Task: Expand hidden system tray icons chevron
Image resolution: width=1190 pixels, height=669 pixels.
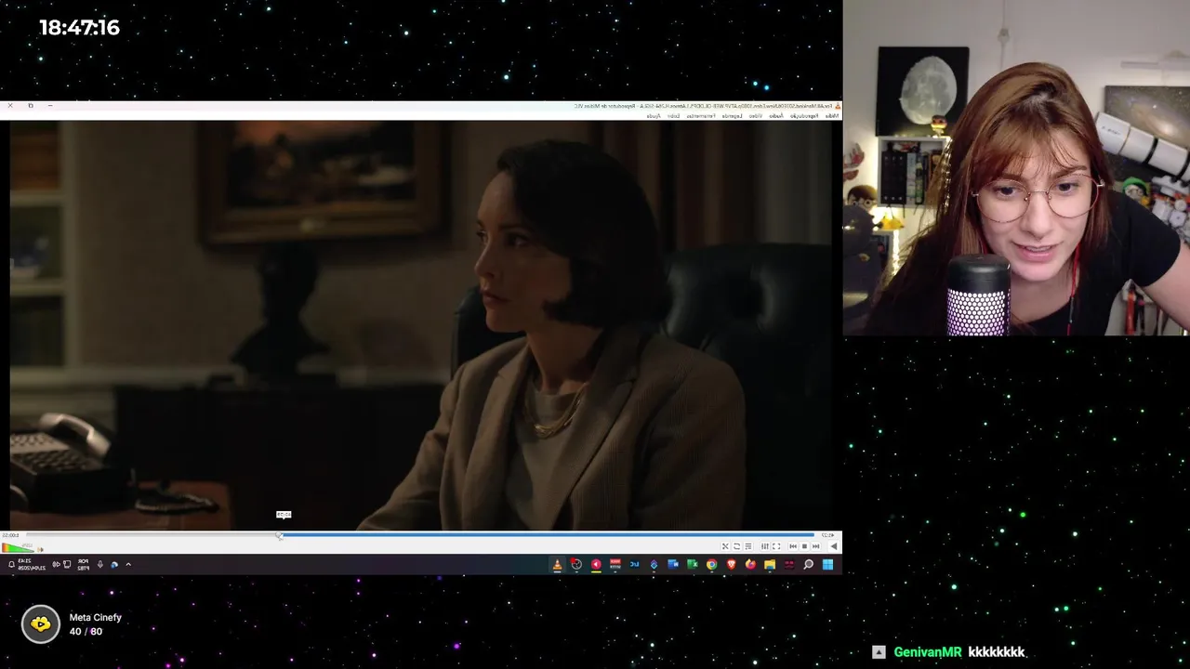Action: 128,564
